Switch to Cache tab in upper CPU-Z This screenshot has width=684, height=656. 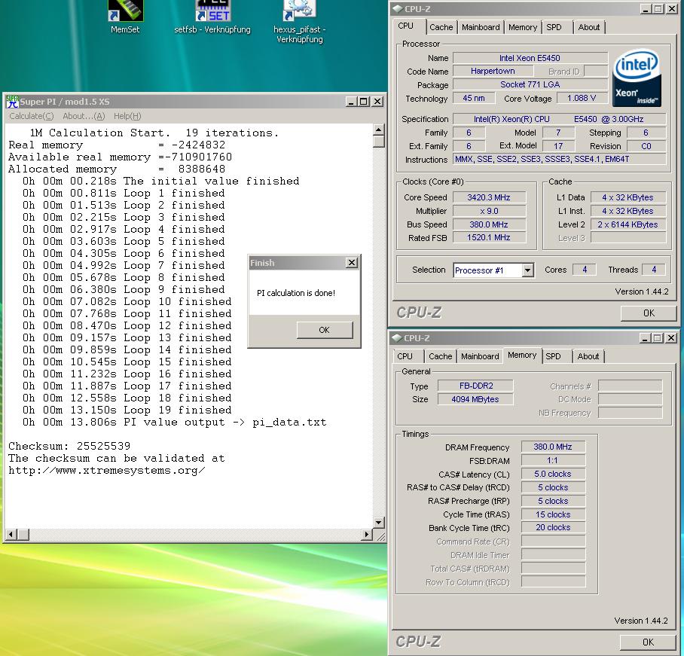pos(441,27)
